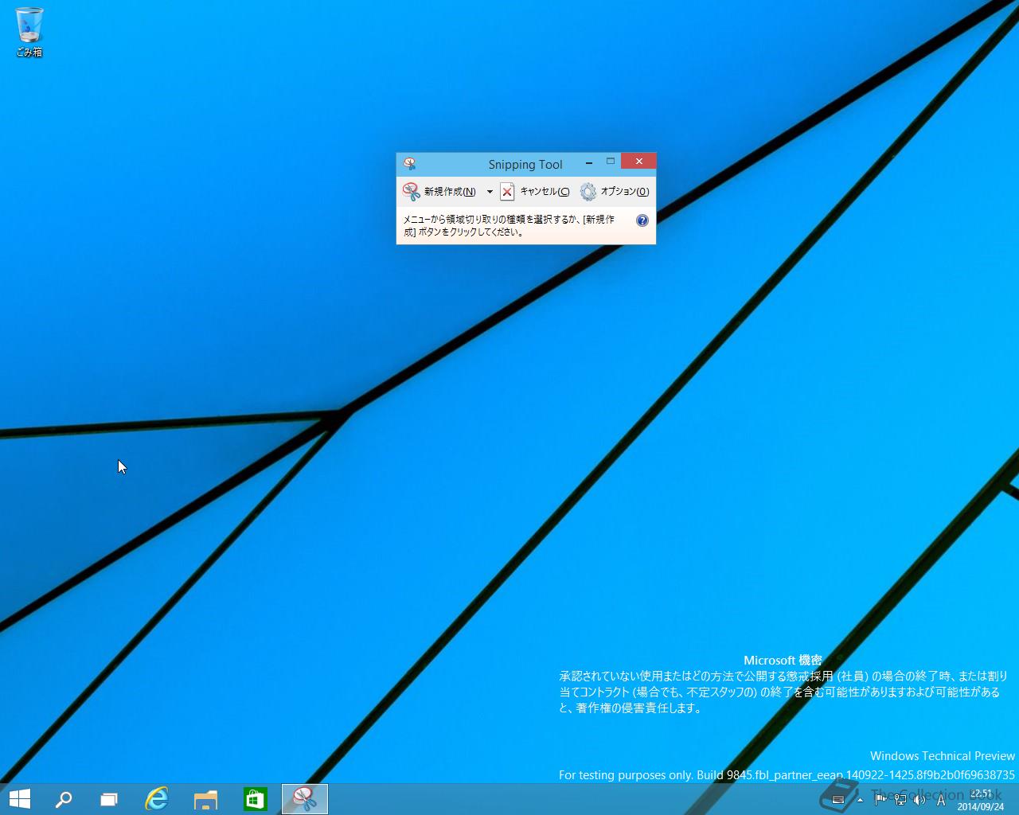Open Snipping Tool オプション(O) options
The width and height of the screenshot is (1019, 815).
tap(615, 191)
